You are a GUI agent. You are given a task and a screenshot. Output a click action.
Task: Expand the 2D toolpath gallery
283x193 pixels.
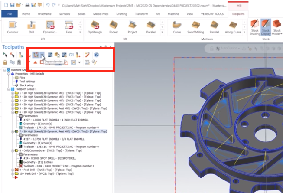80,32
